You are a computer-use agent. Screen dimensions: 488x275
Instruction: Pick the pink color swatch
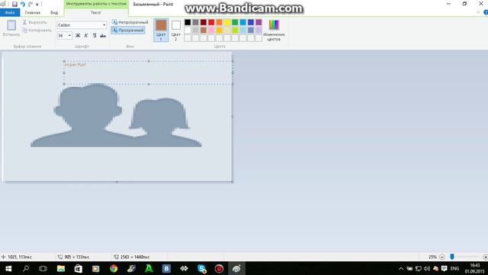point(211,31)
